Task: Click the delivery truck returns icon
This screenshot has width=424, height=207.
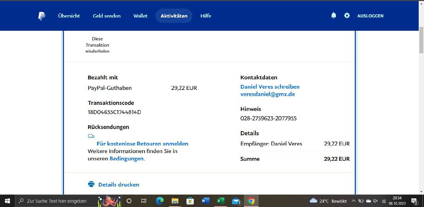Action: (x=91, y=136)
